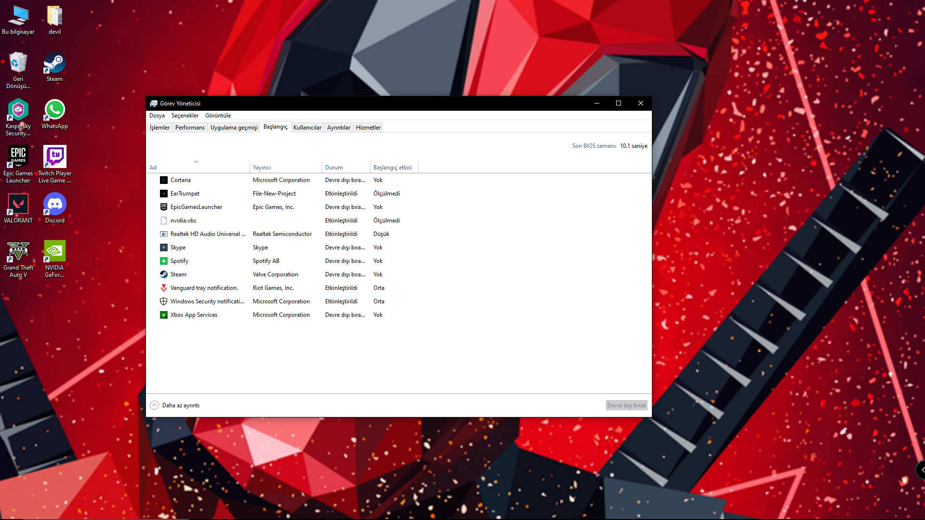Open the Dosya menu
925x520 pixels.
(x=157, y=116)
